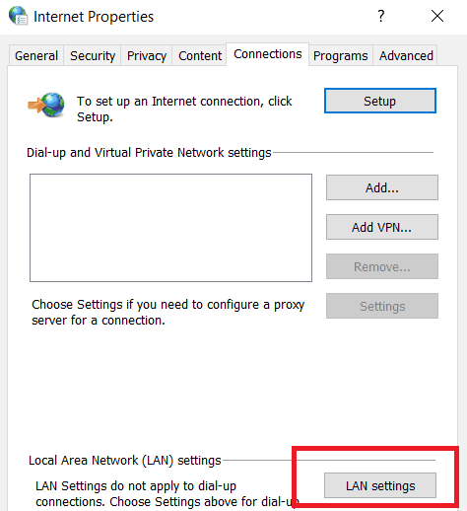Click the question mark help icon
This screenshot has width=467, height=511.
[x=381, y=16]
